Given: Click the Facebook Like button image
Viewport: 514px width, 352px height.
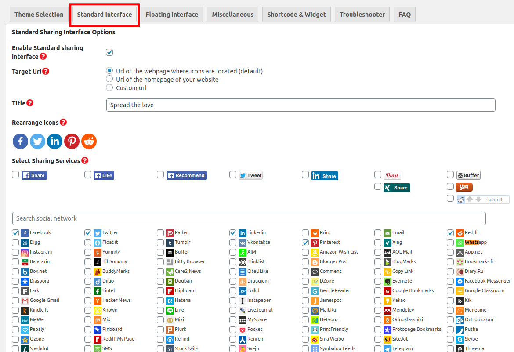Looking at the screenshot, I should point(104,175).
